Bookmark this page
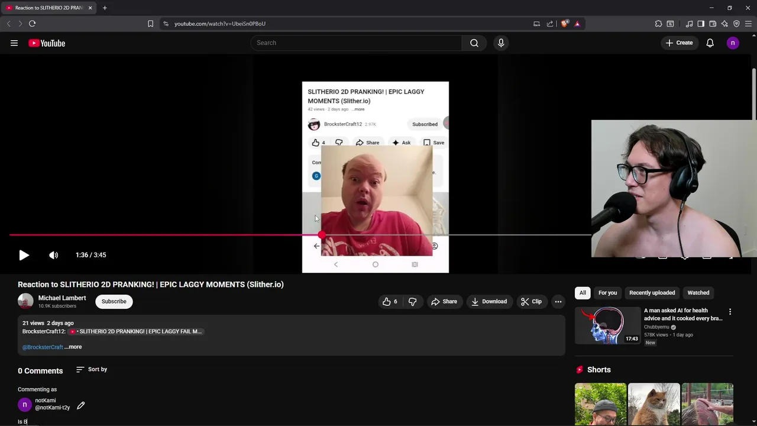Viewport: 757px width, 426px height. coord(150,24)
